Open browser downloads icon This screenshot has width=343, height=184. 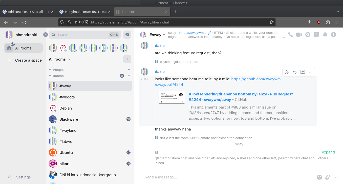pos(309,22)
